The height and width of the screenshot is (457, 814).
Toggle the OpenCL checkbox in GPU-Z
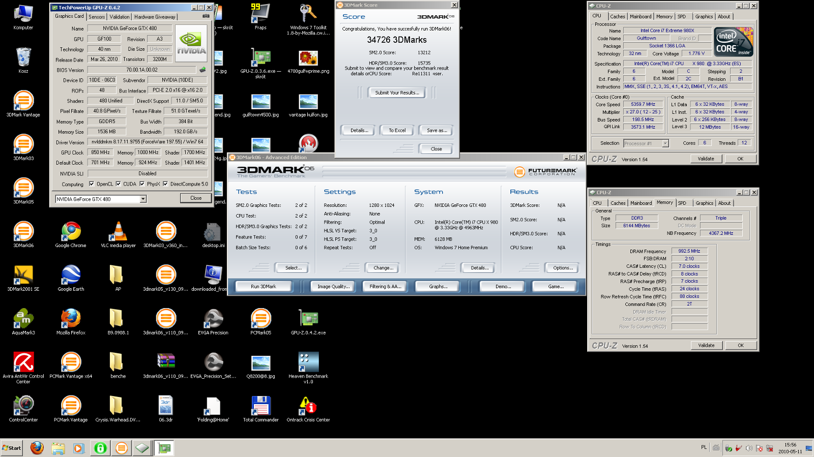[92, 184]
